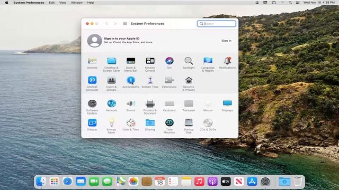The width and height of the screenshot is (339, 190).
Task: Open the System Preferences app menu
Action: pyautogui.click(x=29, y=3)
